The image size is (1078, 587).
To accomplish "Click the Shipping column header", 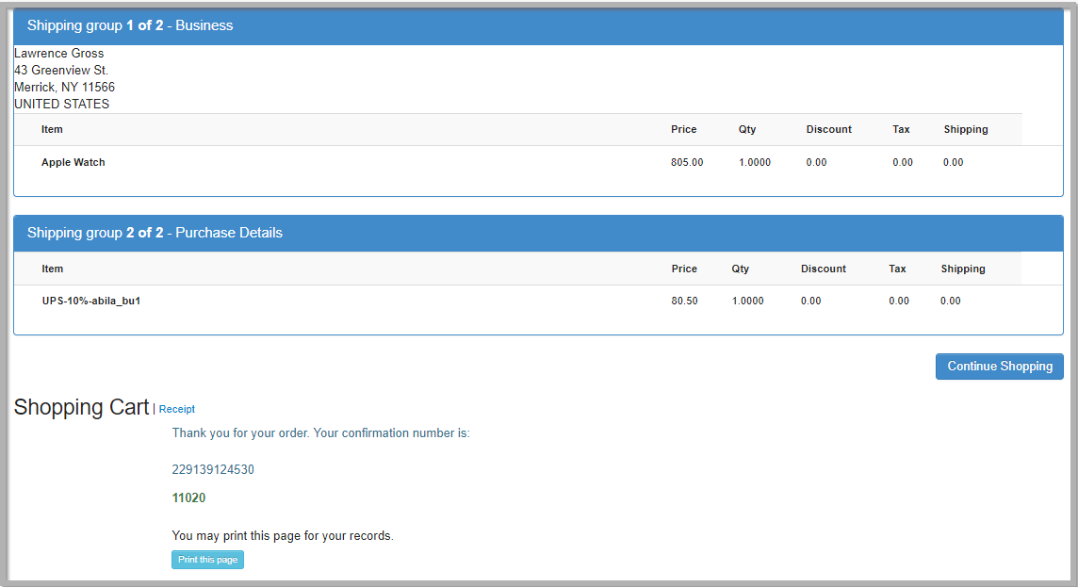I will point(965,129).
